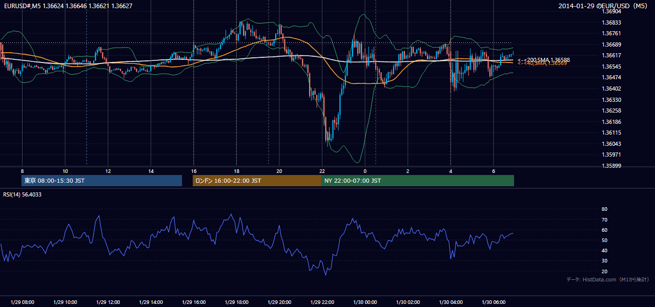This screenshot has height=307, width=655.
Task: Click the RSI scale value 60
Action: pyautogui.click(x=604, y=230)
